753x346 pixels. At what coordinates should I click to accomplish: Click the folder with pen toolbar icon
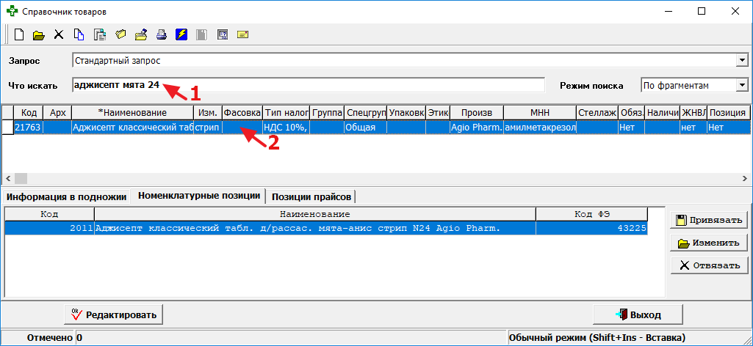tap(141, 34)
